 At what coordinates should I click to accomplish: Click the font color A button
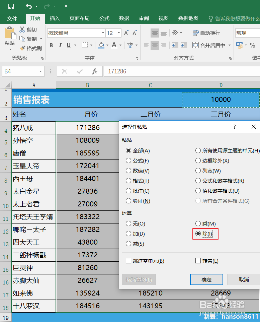point(114,45)
